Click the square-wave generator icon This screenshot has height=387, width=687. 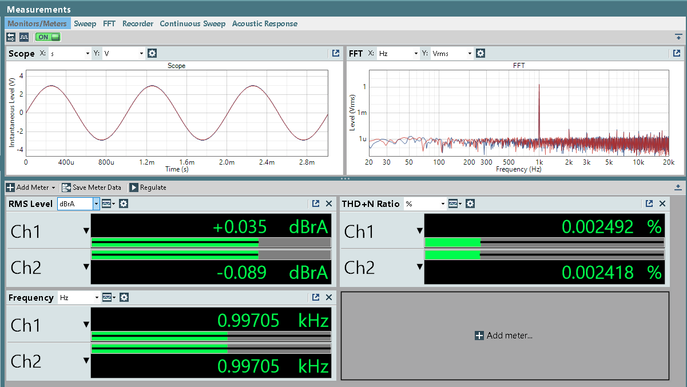click(x=24, y=37)
